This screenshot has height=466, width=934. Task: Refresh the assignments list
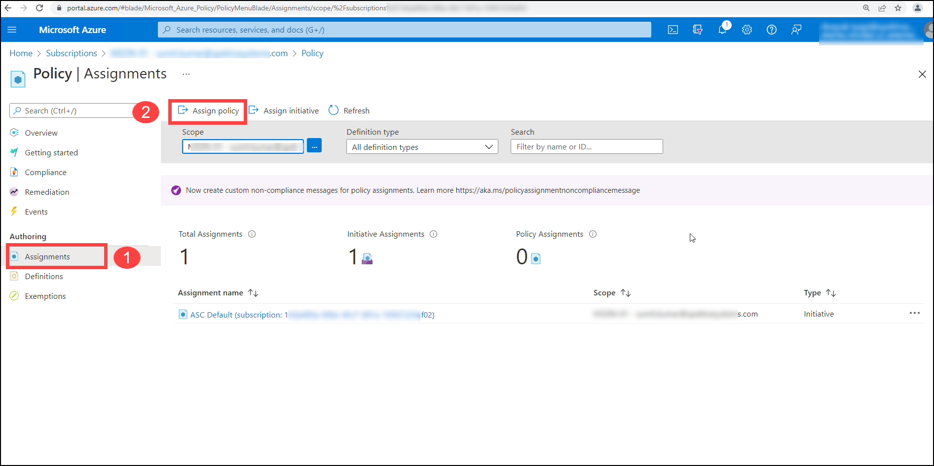pos(349,111)
